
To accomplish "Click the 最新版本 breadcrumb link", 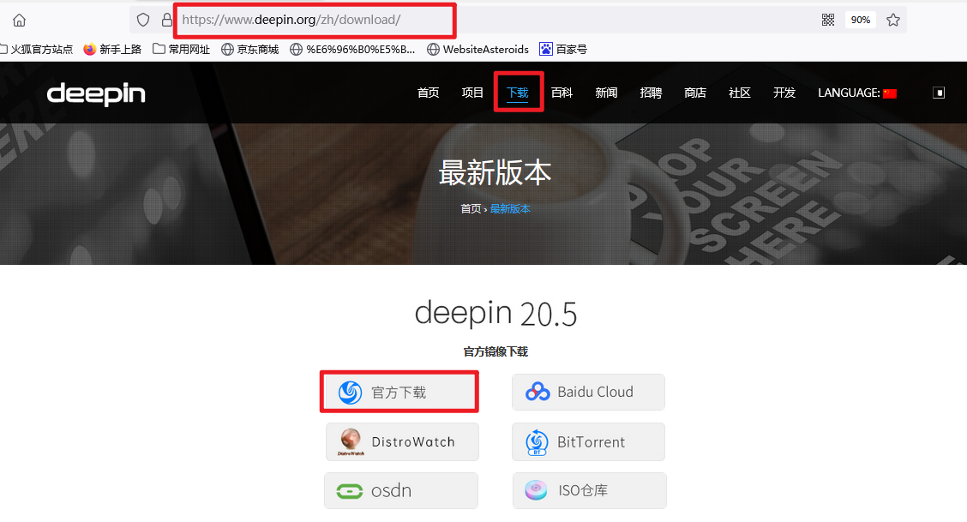I will pyautogui.click(x=510, y=209).
